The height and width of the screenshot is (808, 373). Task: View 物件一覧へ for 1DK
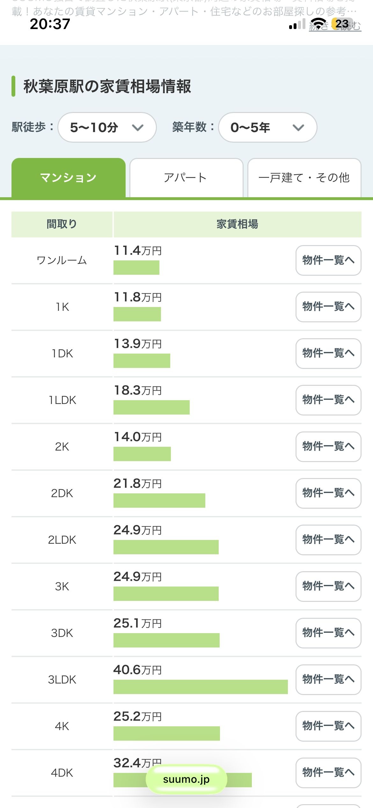click(x=328, y=353)
